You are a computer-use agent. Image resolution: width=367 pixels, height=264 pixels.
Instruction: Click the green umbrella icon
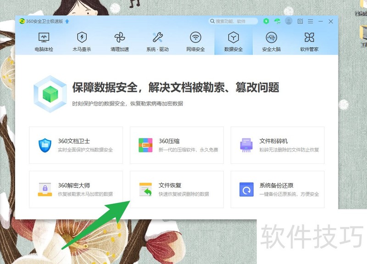coord(278,21)
